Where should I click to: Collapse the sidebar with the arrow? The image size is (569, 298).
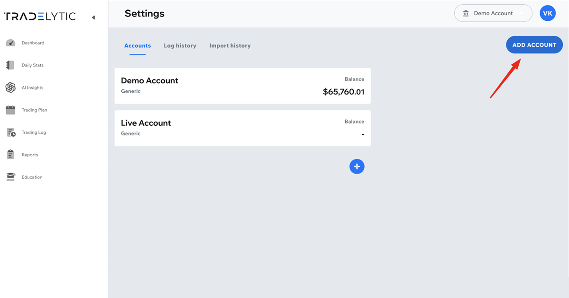click(x=93, y=18)
